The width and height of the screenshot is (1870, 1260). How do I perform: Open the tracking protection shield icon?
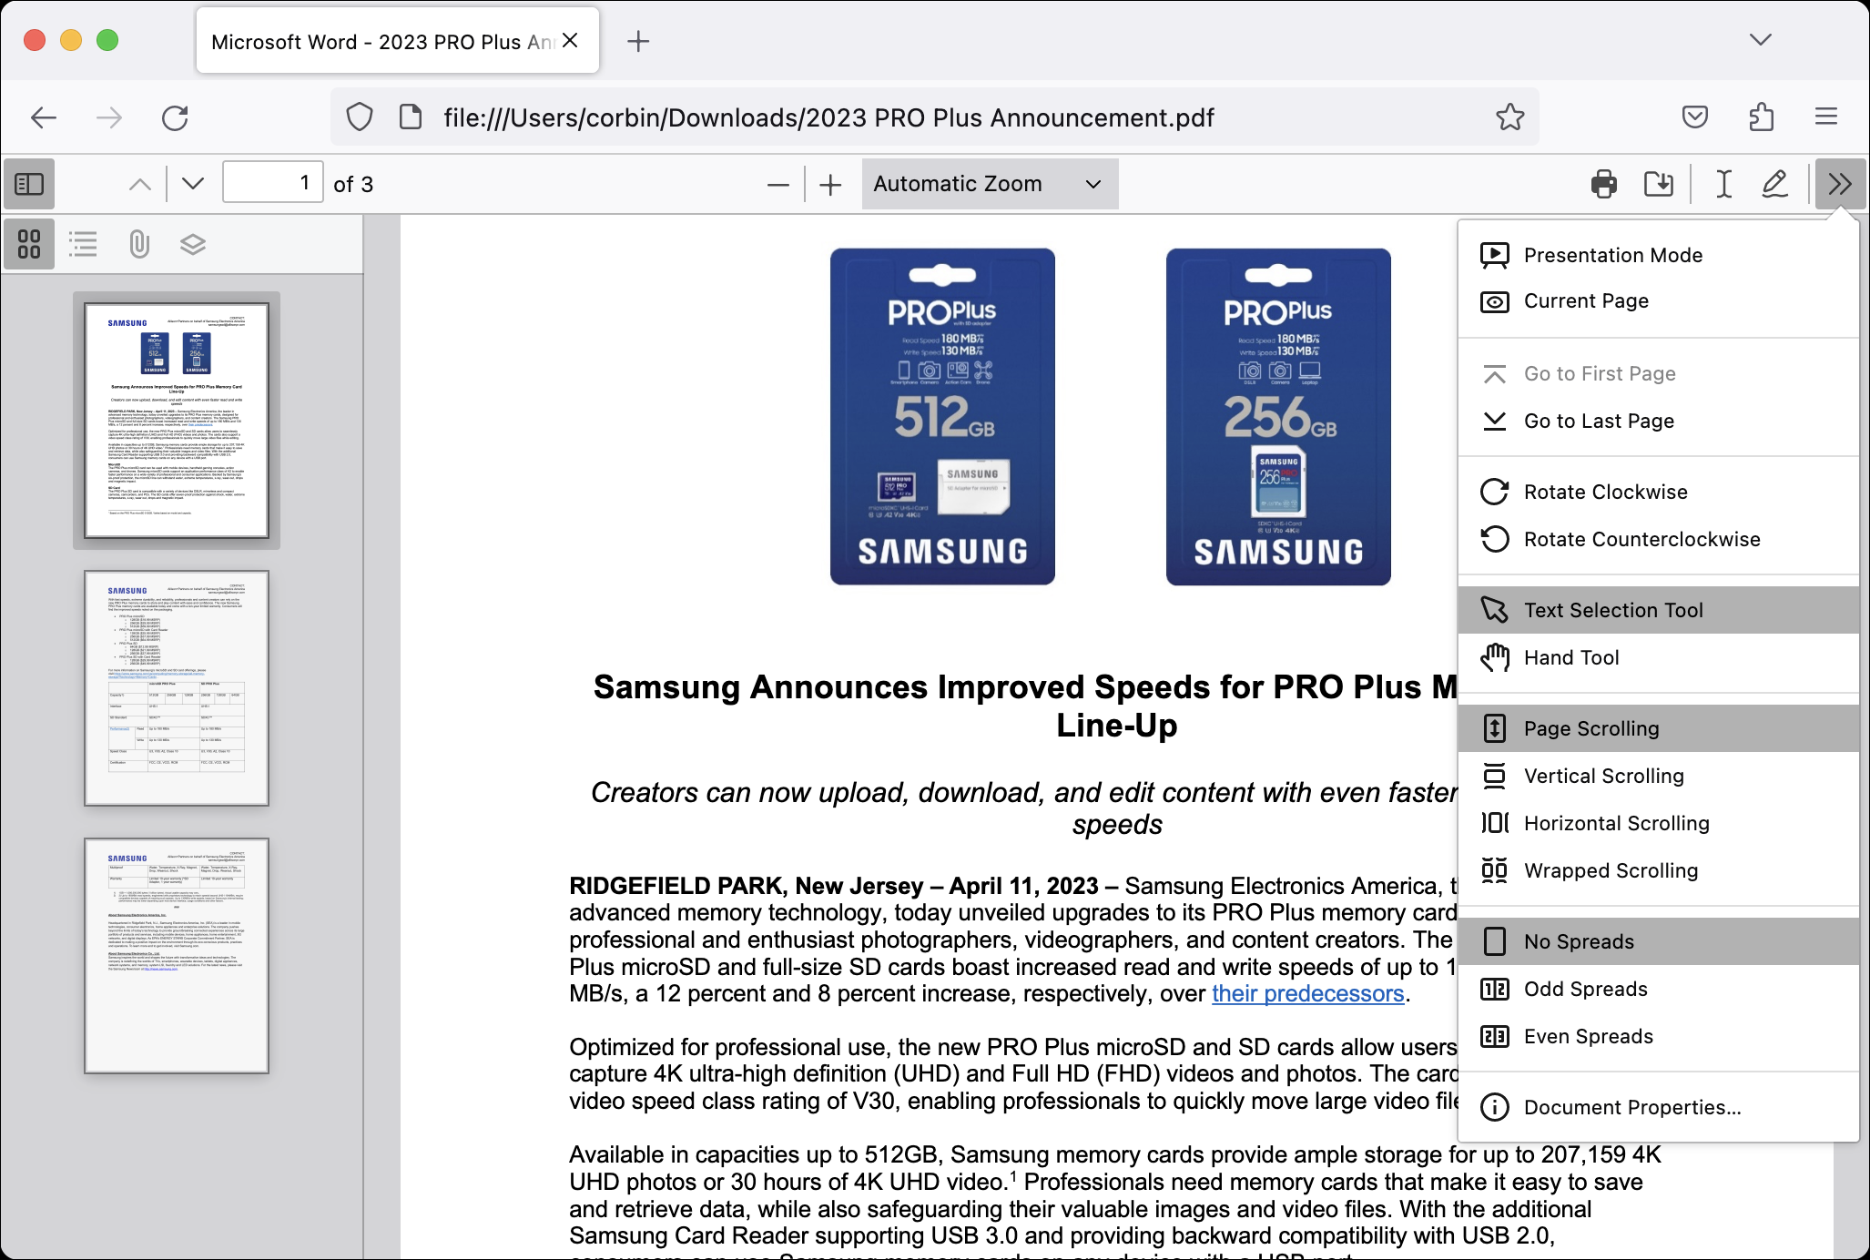coord(360,117)
